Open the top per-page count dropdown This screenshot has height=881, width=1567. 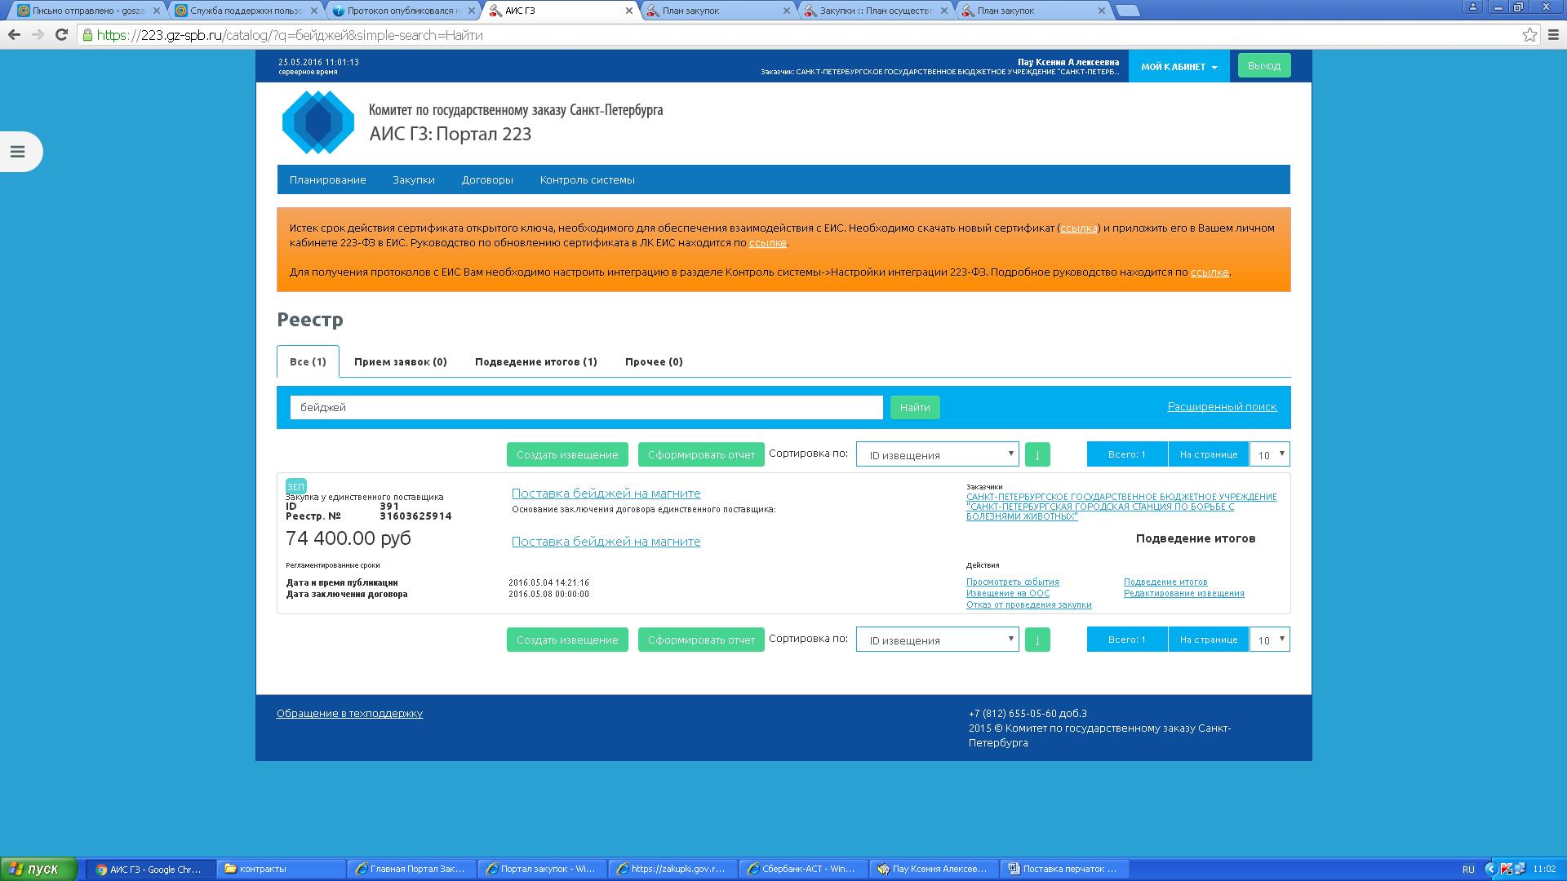pyautogui.click(x=1269, y=454)
